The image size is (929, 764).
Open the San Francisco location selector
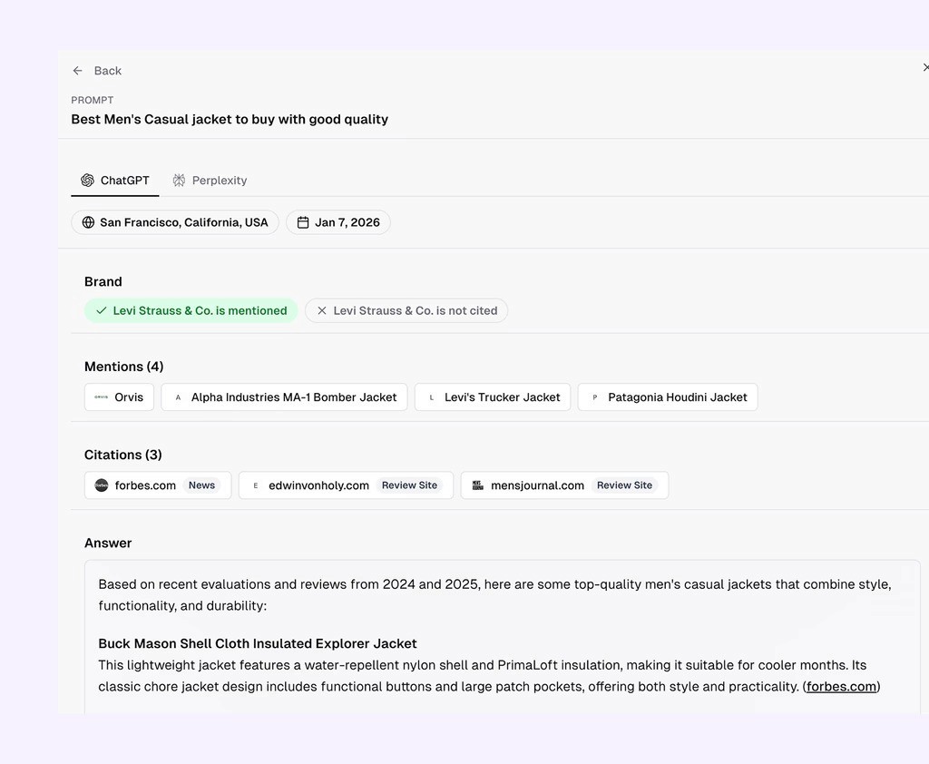click(174, 222)
